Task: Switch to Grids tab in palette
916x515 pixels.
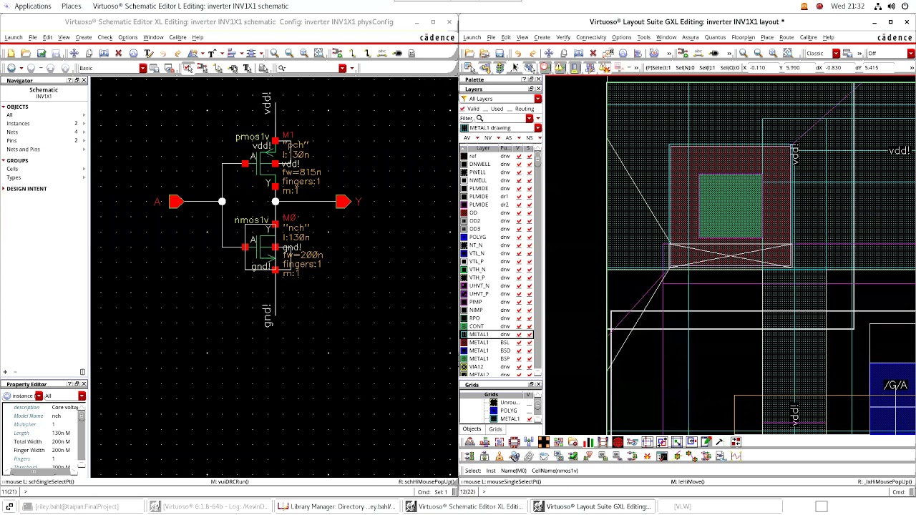Action: pos(495,429)
